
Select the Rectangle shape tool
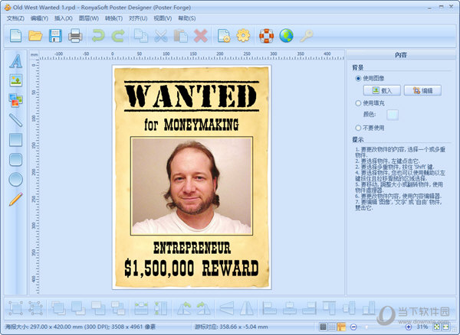point(16,140)
